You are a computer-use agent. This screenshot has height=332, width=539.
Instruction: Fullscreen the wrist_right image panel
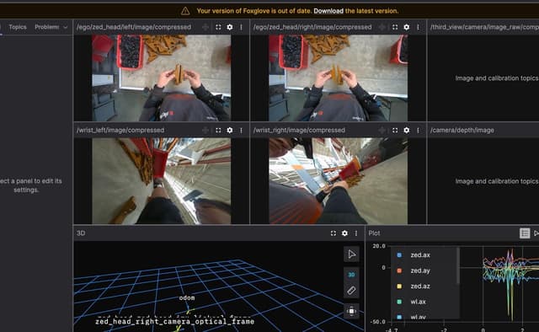point(395,130)
